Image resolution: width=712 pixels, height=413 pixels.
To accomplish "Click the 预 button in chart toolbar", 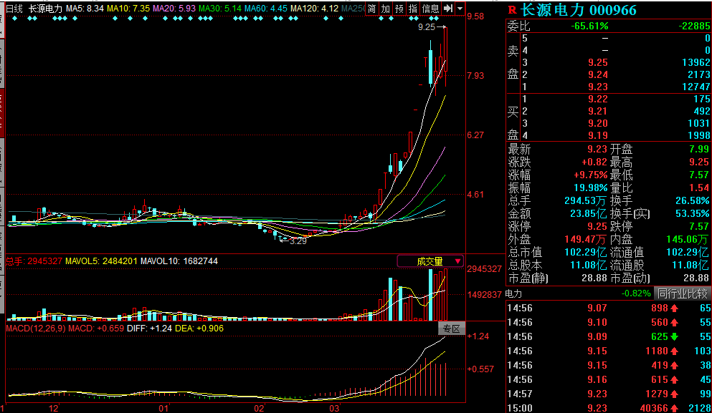I will pyautogui.click(x=399, y=9).
